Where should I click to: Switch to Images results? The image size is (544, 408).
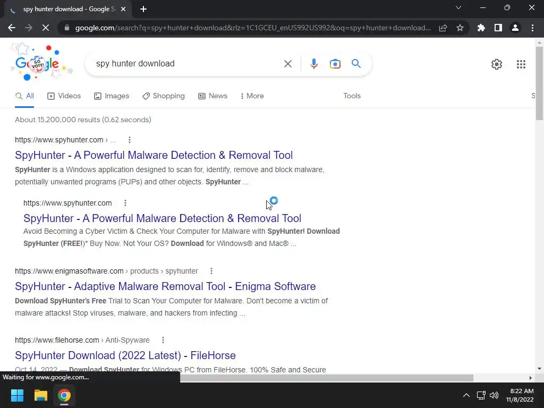click(112, 96)
